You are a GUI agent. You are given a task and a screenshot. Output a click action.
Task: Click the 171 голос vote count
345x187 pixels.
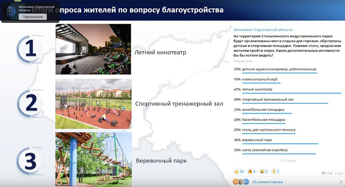(288, 161)
